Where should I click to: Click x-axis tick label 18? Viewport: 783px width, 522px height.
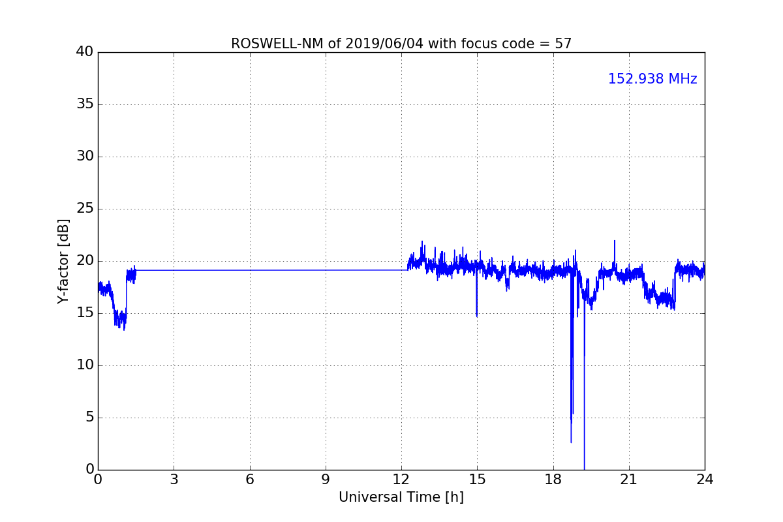click(x=553, y=480)
